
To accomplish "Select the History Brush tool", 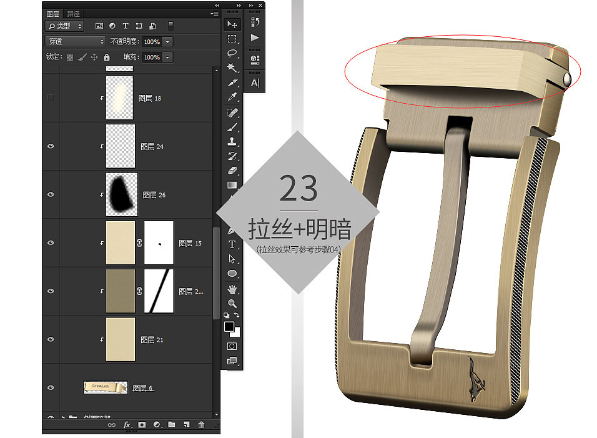I will [x=232, y=156].
